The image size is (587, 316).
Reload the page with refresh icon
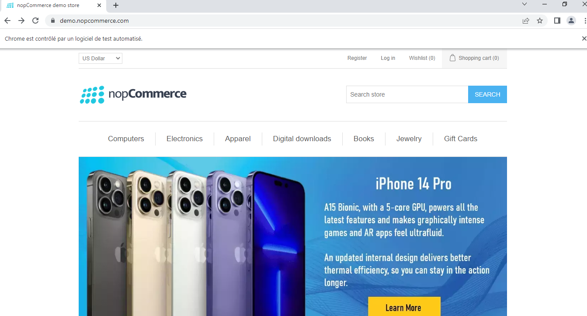click(x=36, y=21)
